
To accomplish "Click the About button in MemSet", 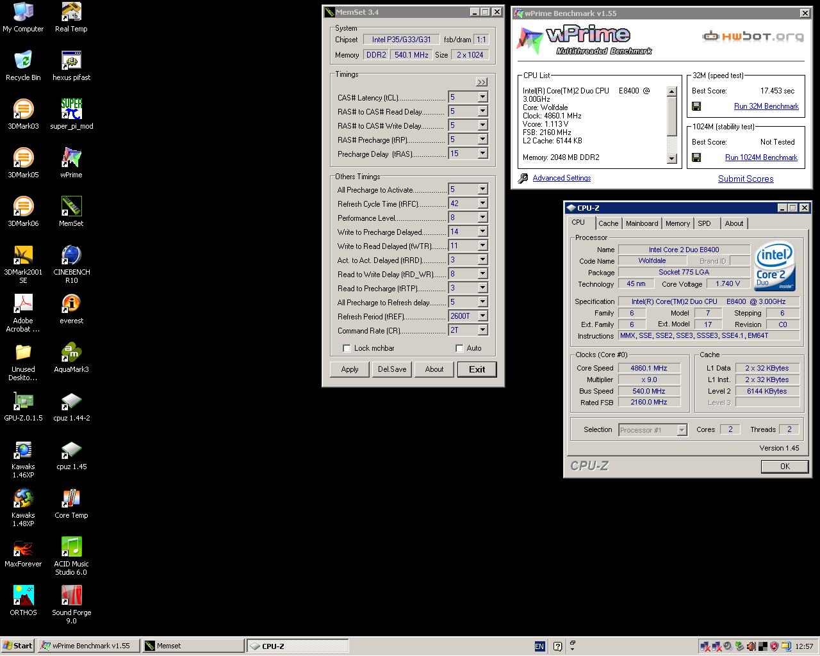I will [x=434, y=369].
